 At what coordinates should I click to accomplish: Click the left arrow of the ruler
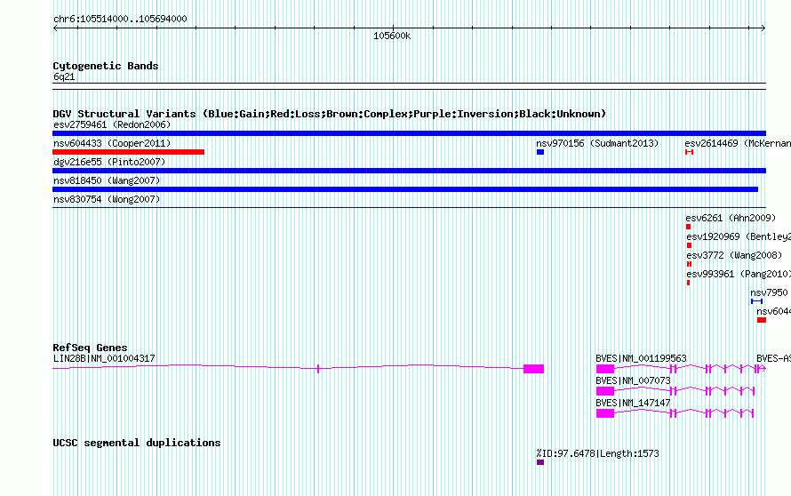55,28
